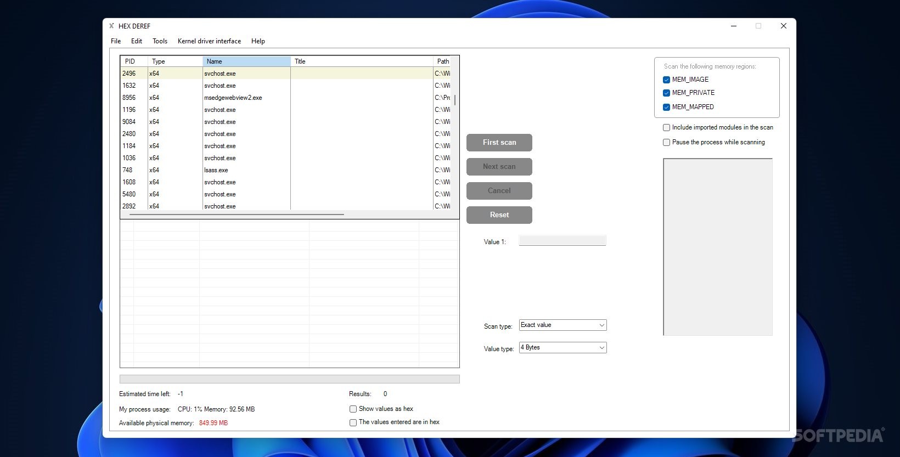900x457 pixels.
Task: Open the Kernel driver interface menu
Action: click(209, 41)
